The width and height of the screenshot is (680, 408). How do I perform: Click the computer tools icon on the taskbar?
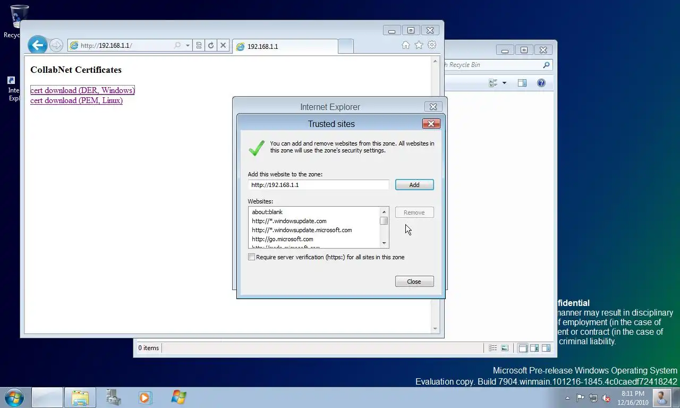click(113, 397)
